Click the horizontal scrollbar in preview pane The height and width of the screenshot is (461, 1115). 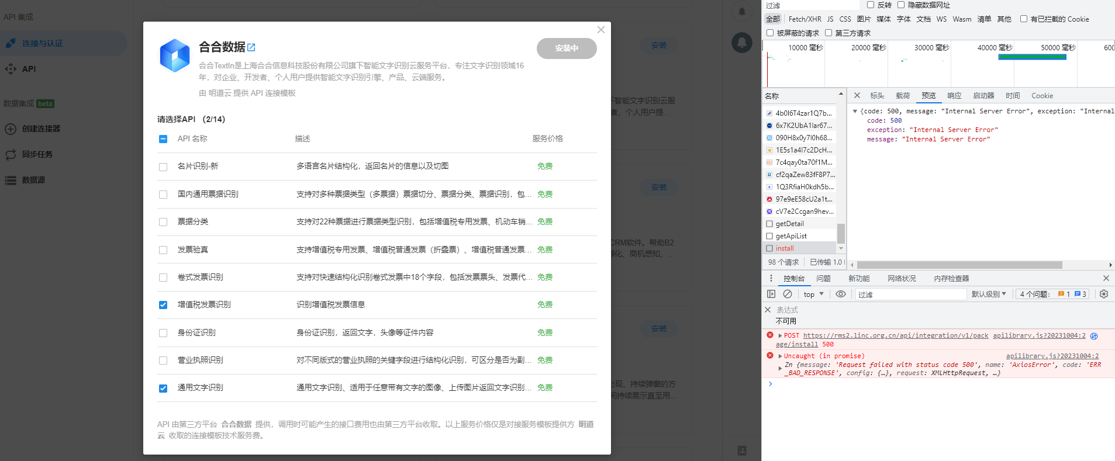pos(959,265)
